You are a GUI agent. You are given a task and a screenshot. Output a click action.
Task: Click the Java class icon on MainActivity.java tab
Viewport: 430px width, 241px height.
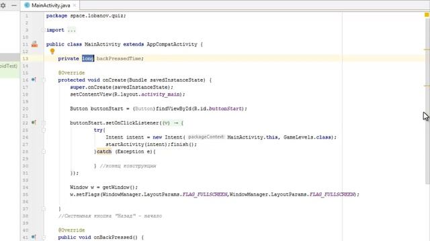[27, 5]
